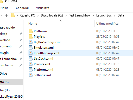Screen dimensions: 133x100
Task: Click the ListCache.xml file icon
Action: 31,59
